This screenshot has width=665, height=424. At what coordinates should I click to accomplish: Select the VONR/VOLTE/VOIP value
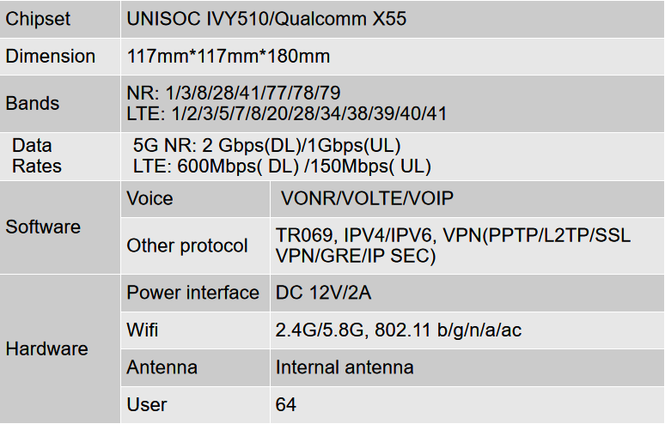[x=368, y=199]
